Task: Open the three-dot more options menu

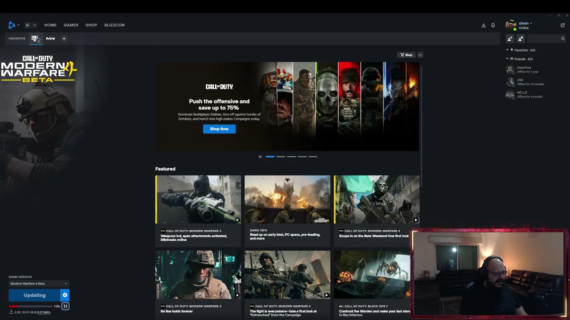Action: [420, 55]
